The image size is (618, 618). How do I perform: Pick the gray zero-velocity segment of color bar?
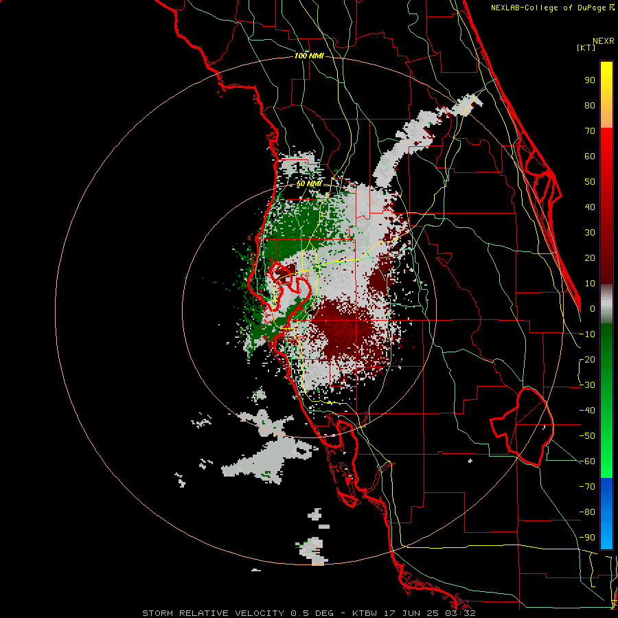click(x=606, y=304)
